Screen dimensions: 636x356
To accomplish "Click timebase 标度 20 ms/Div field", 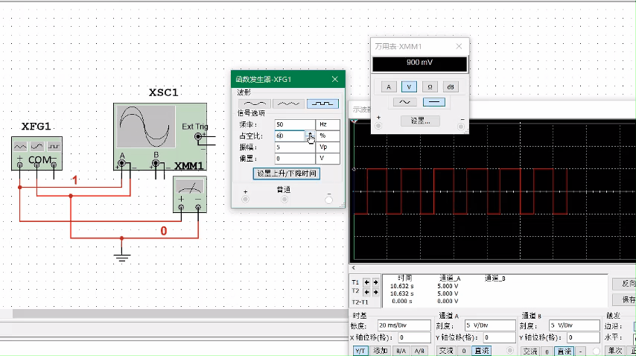I will [404, 325].
